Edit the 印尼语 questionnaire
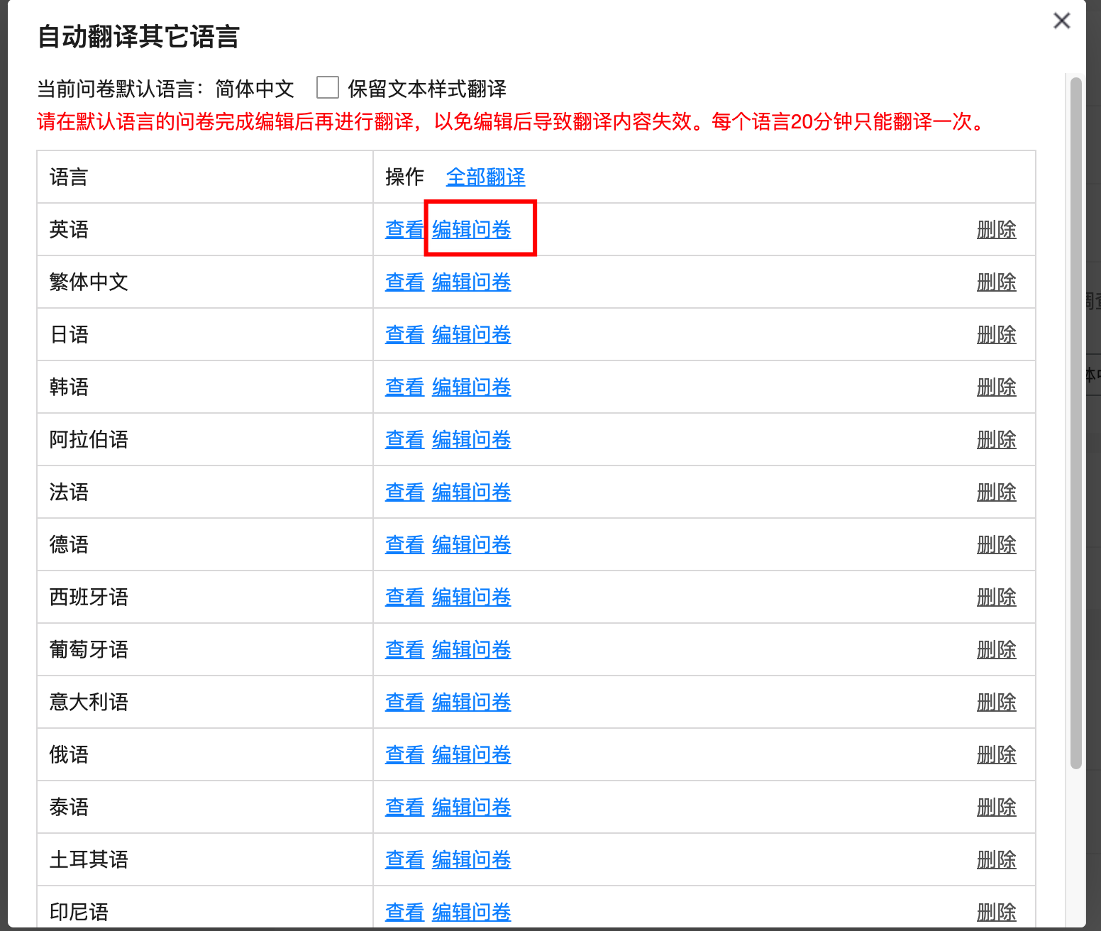The height and width of the screenshot is (931, 1101). [472, 912]
